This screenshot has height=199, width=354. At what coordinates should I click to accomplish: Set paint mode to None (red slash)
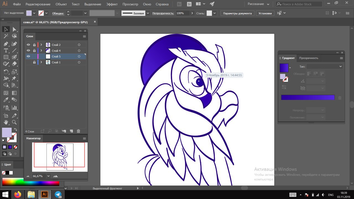click(x=15, y=147)
